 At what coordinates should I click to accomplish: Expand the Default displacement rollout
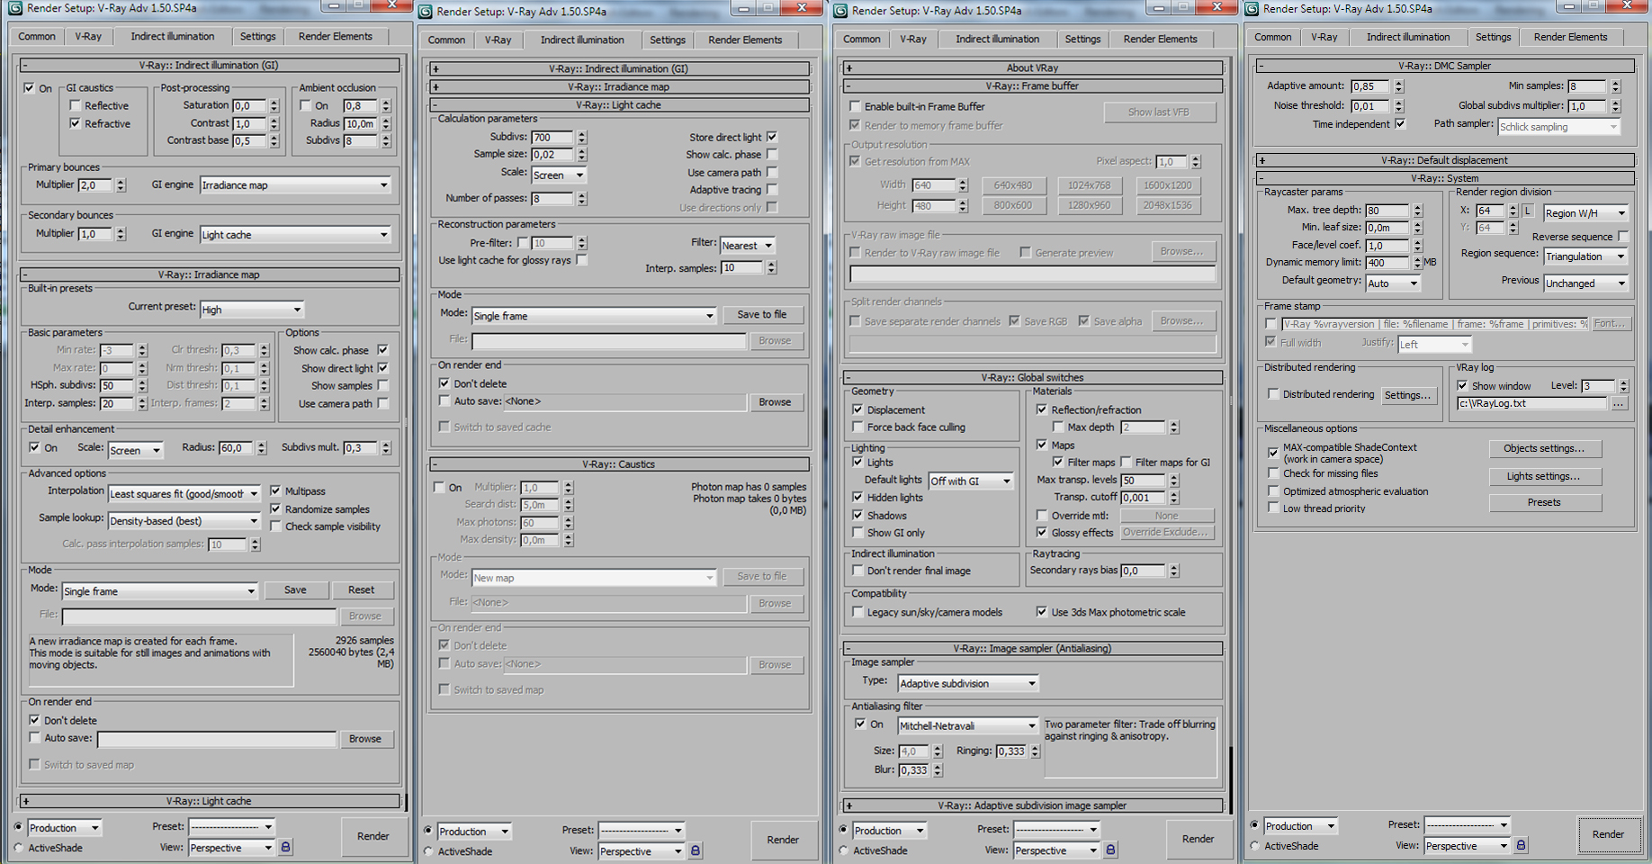(x=1444, y=160)
